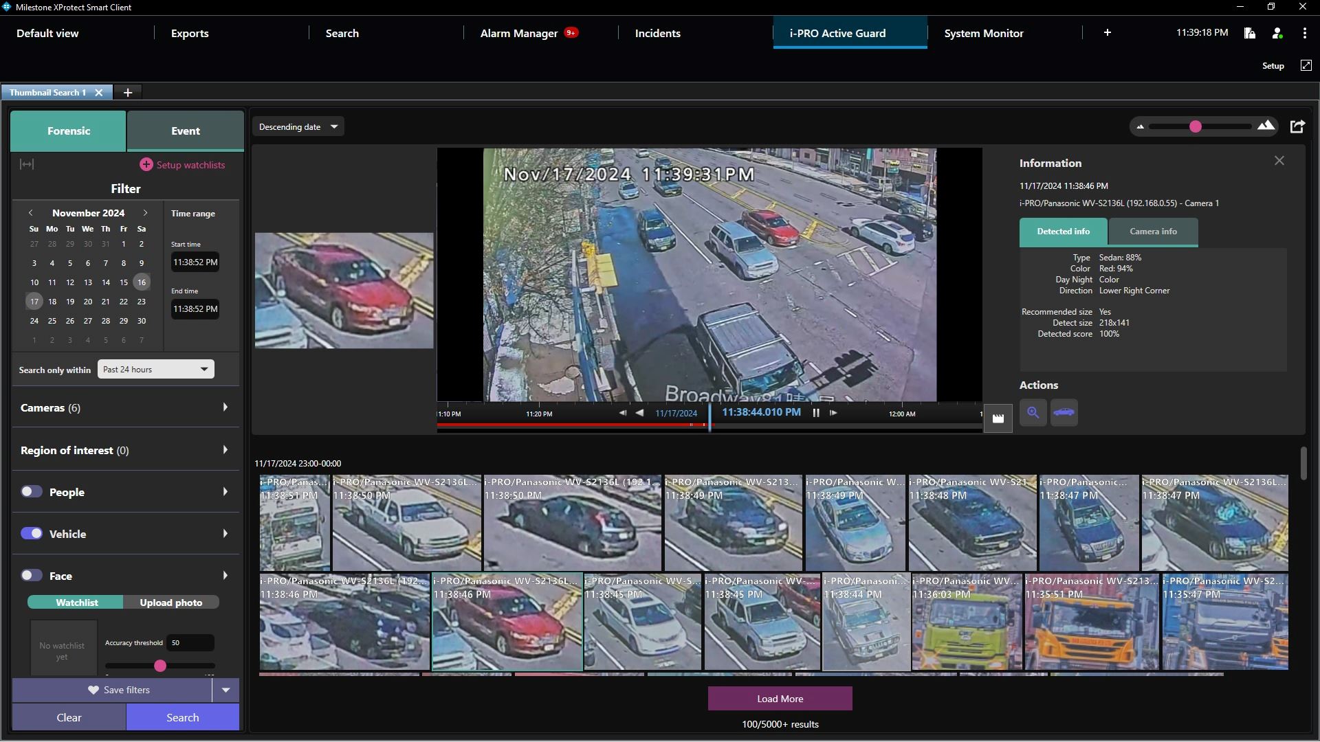Go to previous month in calendar

(x=31, y=213)
